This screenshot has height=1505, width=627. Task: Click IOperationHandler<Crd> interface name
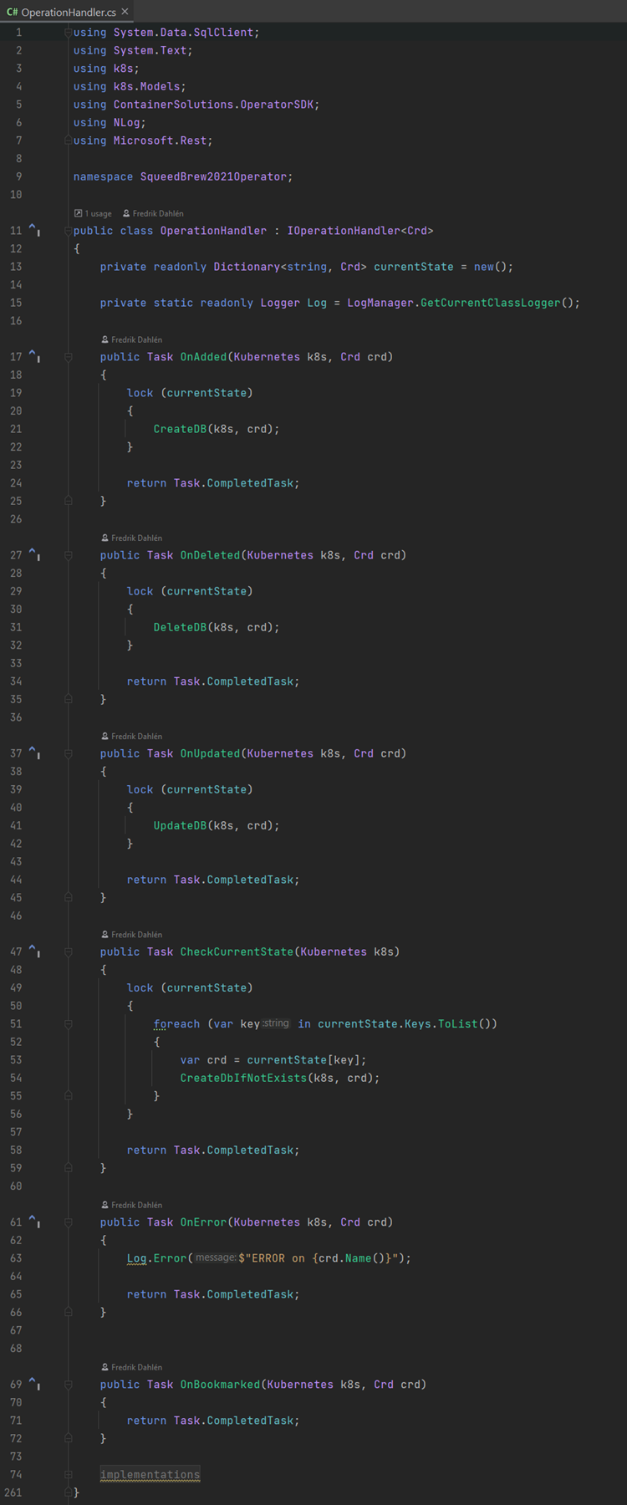pyautogui.click(x=360, y=231)
